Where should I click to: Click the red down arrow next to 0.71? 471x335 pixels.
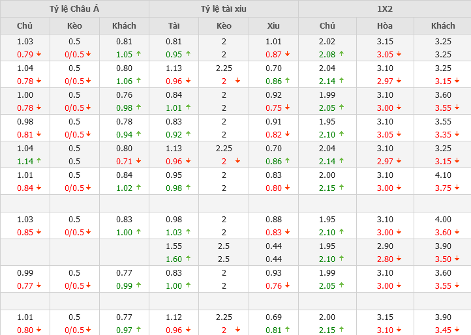tap(138, 161)
